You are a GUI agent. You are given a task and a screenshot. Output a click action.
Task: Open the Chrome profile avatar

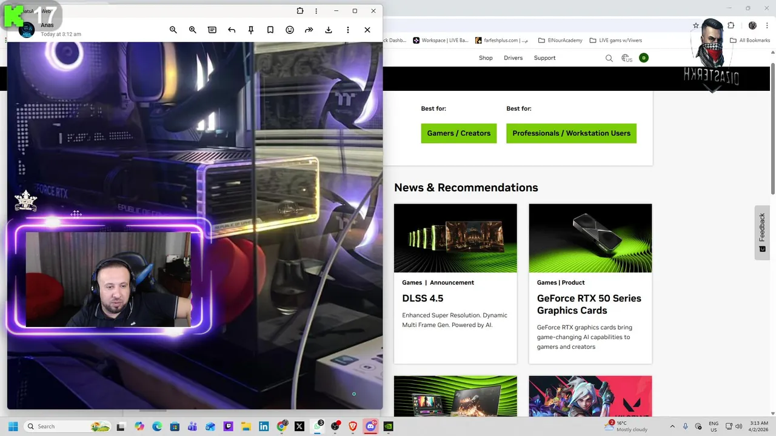[752, 25]
